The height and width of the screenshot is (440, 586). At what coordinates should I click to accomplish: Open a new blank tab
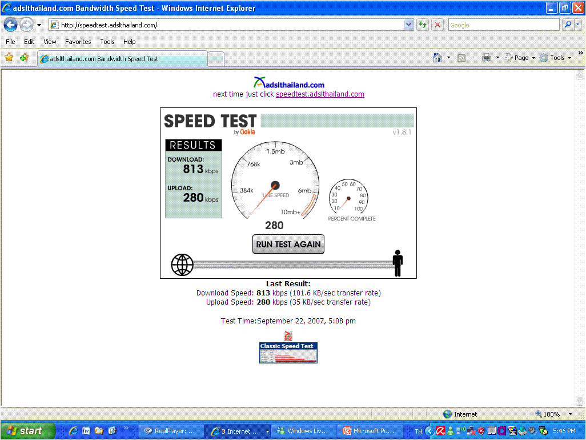(216, 59)
